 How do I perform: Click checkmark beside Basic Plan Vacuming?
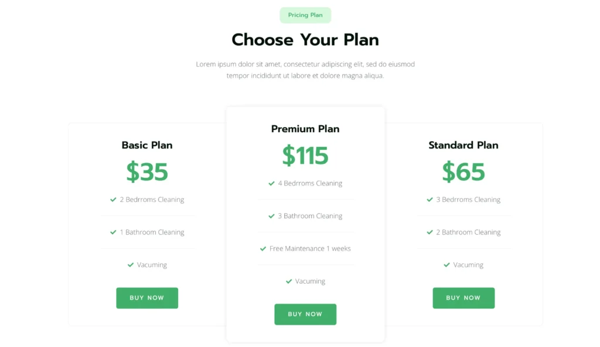pos(130,265)
